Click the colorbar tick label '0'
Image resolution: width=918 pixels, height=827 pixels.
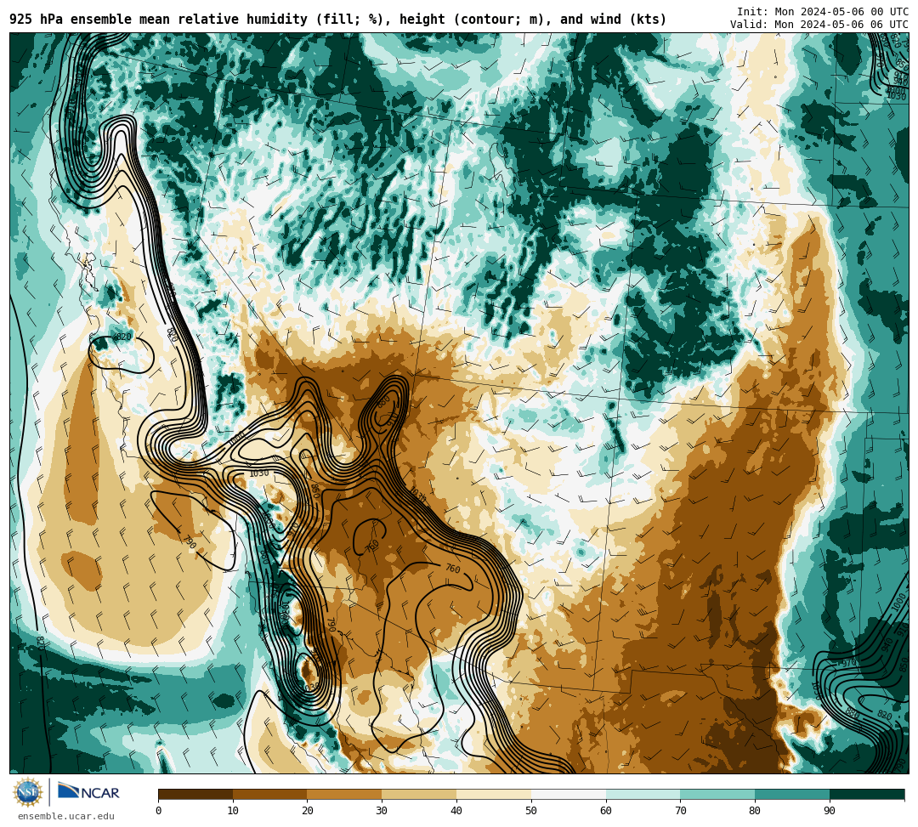coord(159,811)
